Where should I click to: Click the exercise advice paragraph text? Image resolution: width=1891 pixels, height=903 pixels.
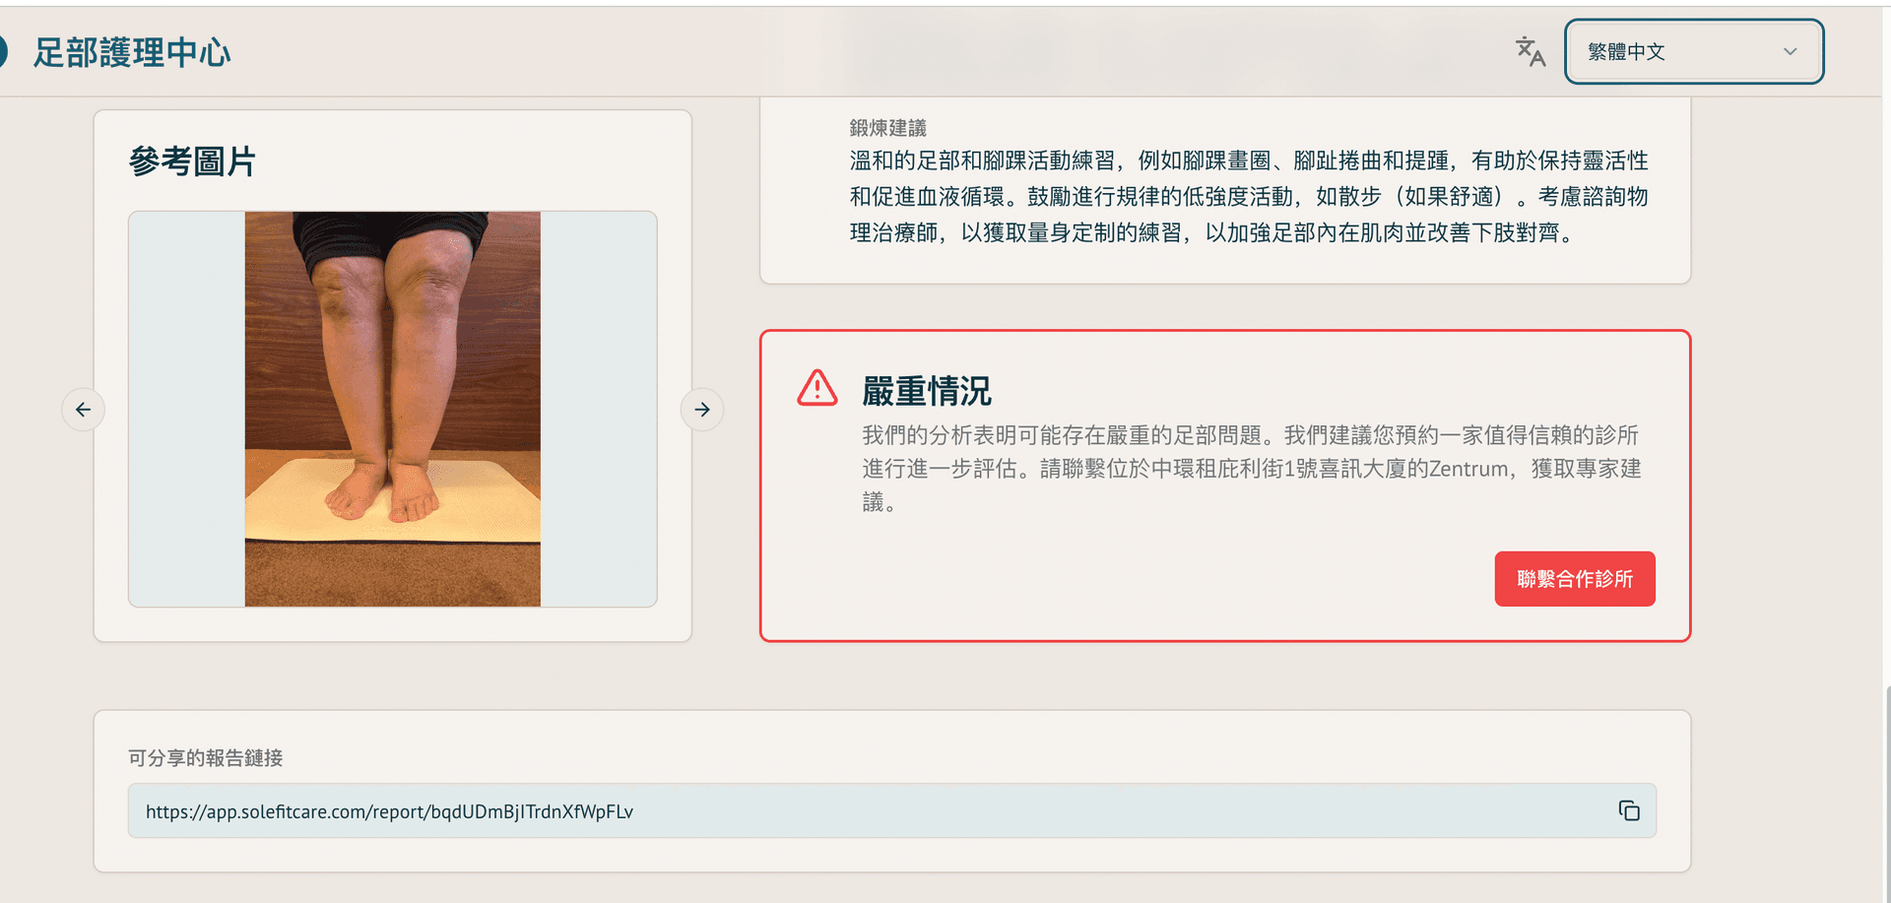(x=1248, y=196)
